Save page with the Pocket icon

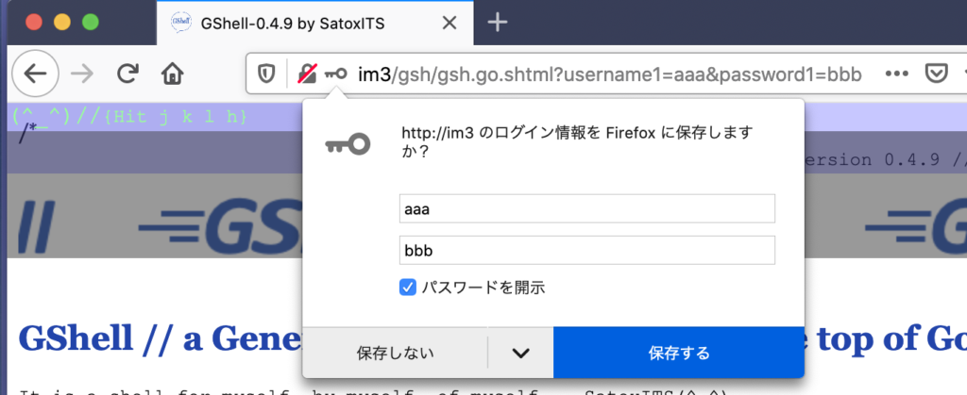coord(935,74)
